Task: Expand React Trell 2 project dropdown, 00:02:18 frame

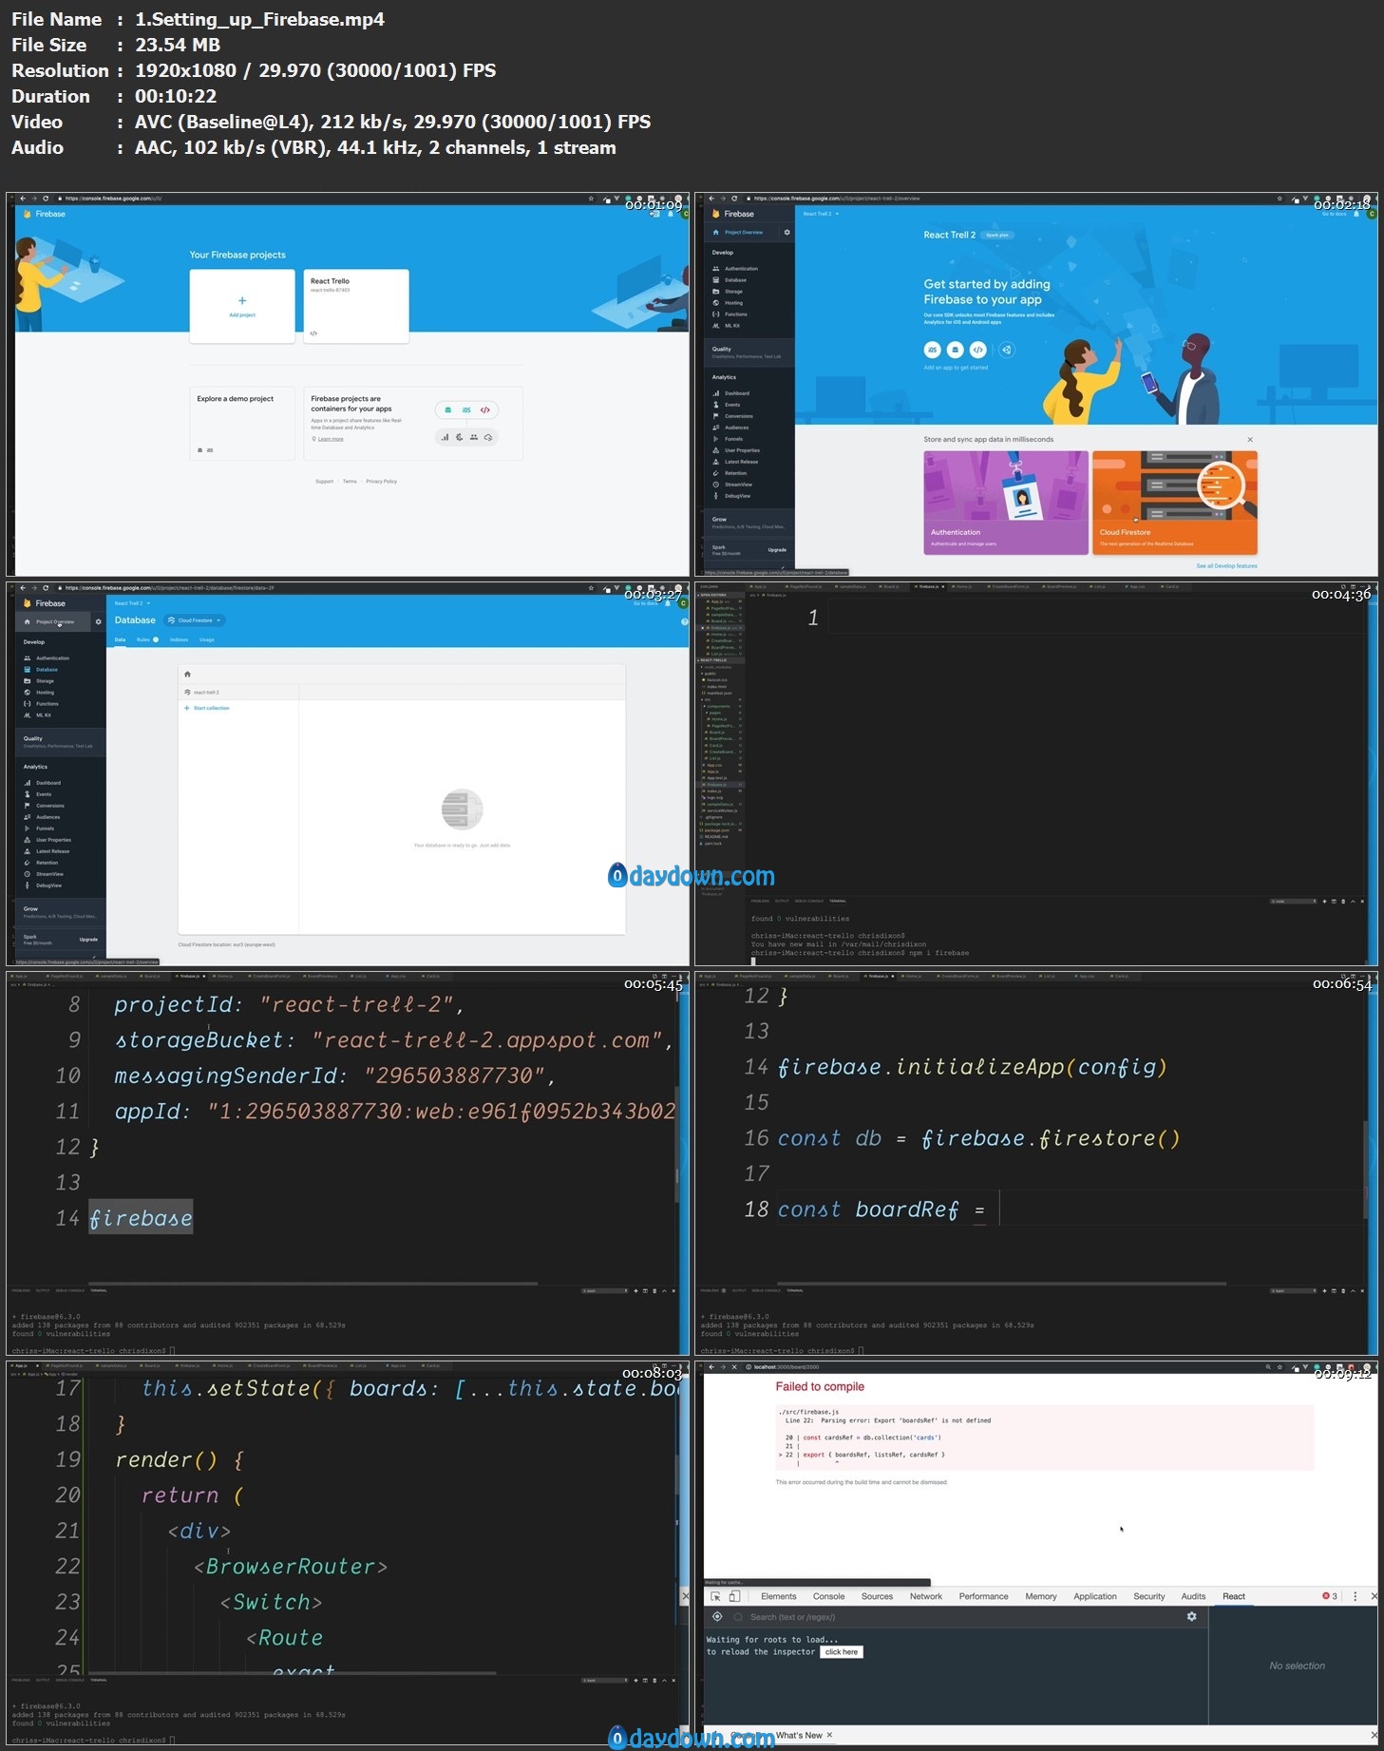Action: click(x=821, y=214)
